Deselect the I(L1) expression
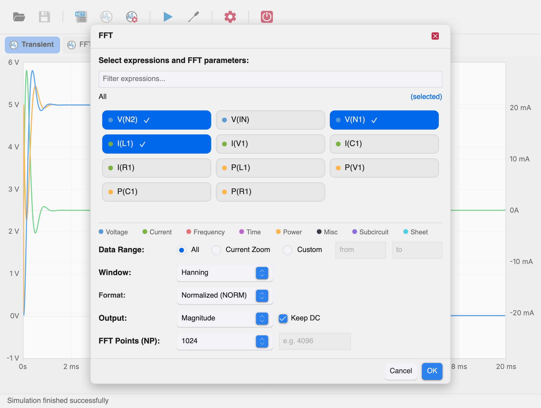This screenshot has height=408, width=541. tap(157, 144)
